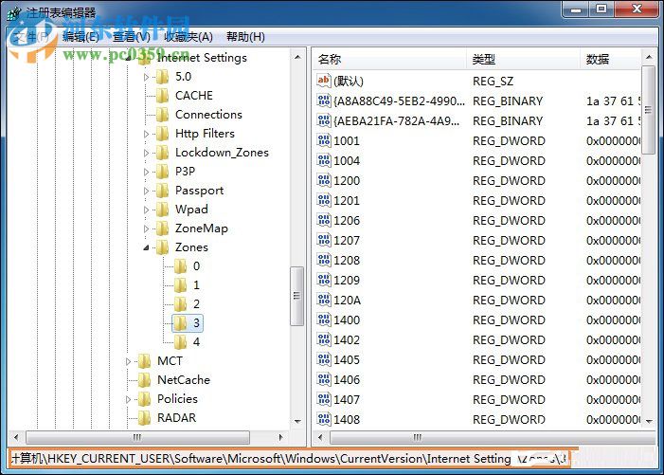This screenshot has width=664, height=475.
Task: Open the 收藏夹(A) menu
Action: coord(188,37)
